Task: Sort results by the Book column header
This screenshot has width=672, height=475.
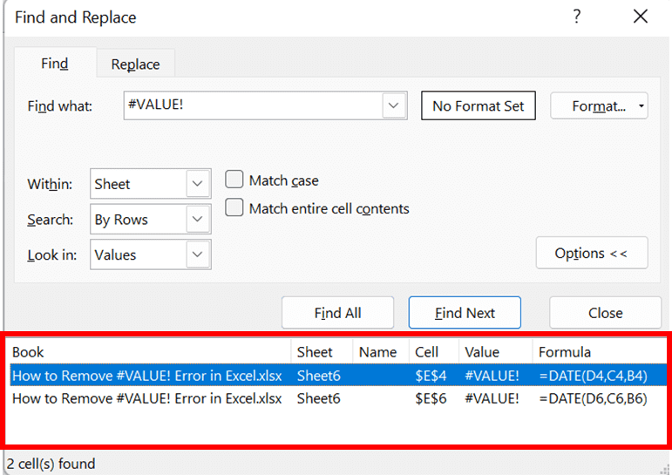Action: [150, 352]
